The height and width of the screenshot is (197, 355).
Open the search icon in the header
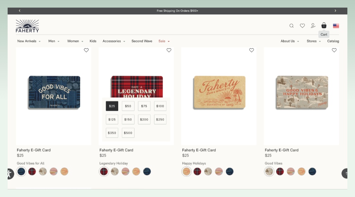[x=291, y=26]
